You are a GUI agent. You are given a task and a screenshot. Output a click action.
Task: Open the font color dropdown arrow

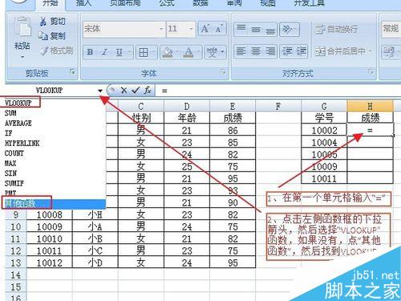(x=199, y=52)
